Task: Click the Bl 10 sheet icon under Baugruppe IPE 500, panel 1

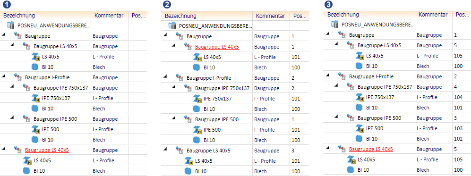Action: coord(35,140)
